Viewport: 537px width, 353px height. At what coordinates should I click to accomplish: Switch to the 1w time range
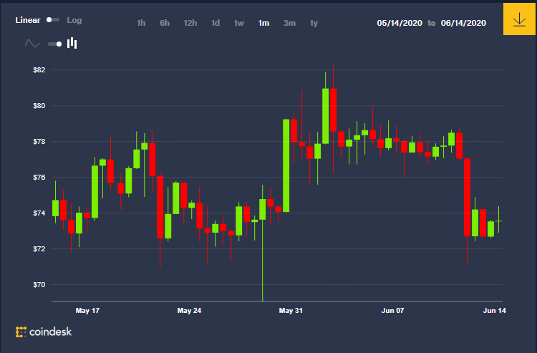coord(239,23)
